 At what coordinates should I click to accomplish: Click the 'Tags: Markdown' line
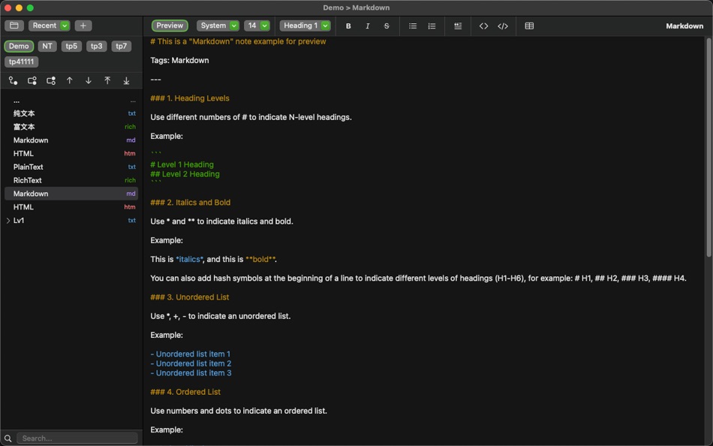coord(179,60)
